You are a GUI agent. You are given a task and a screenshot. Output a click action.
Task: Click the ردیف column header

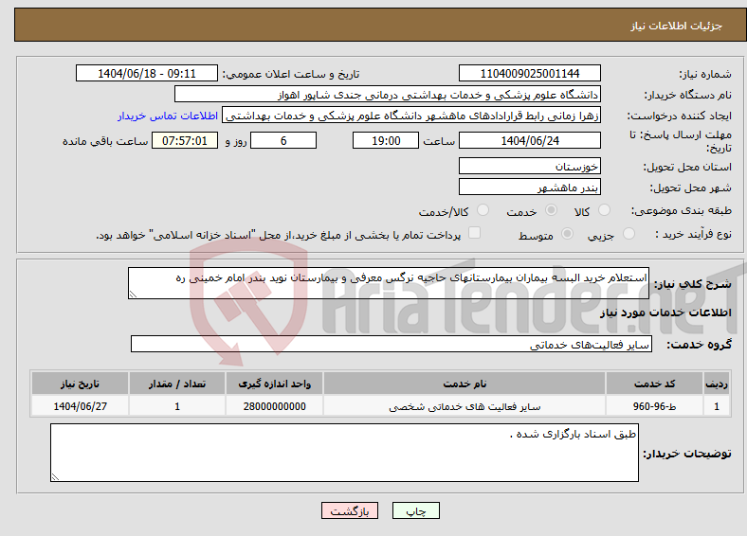coord(717,384)
